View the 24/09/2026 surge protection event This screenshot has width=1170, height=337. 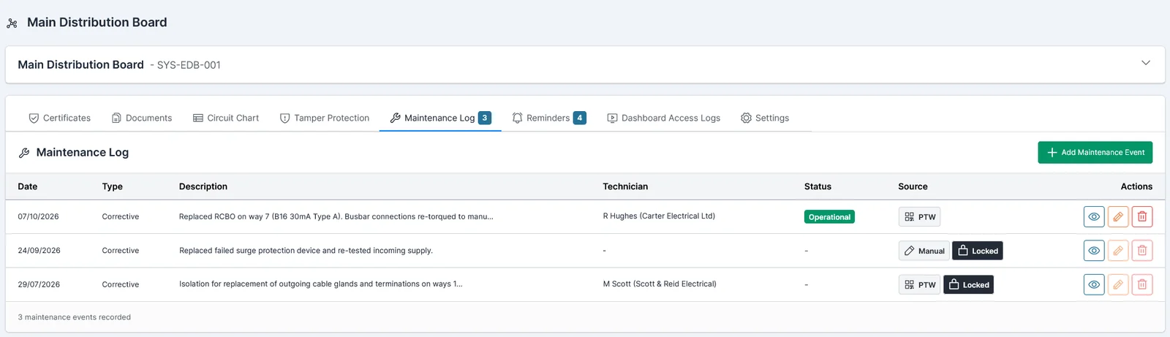[1094, 251]
